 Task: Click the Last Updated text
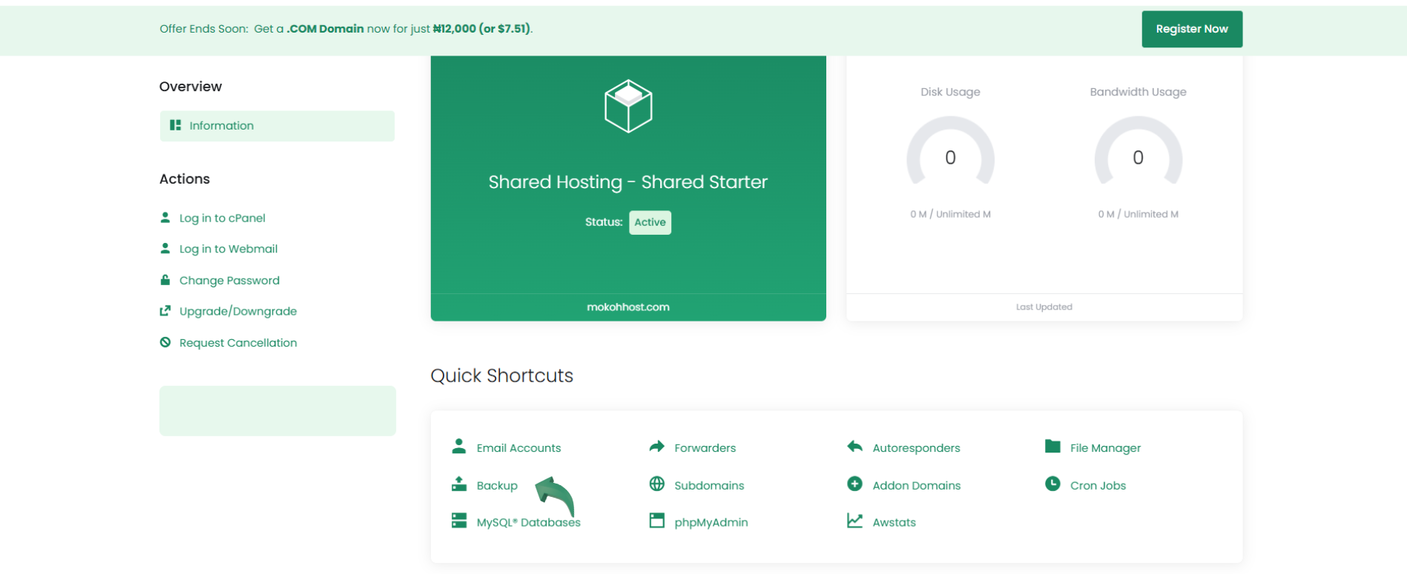click(x=1044, y=307)
